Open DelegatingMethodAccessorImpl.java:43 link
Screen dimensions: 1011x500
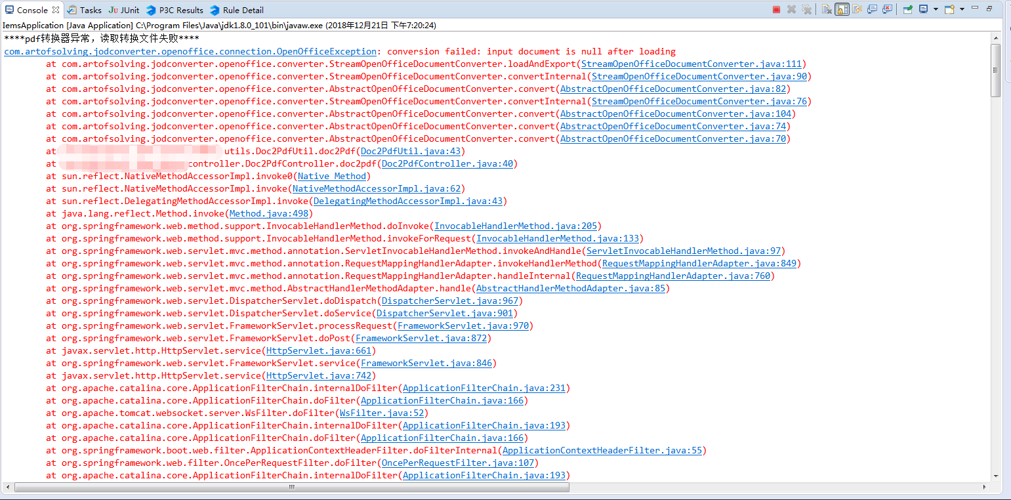pos(408,201)
